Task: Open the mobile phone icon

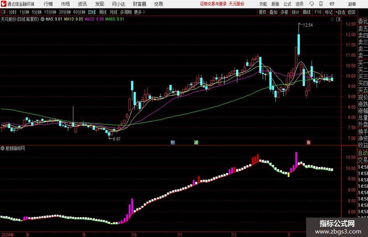Action: (321, 4)
